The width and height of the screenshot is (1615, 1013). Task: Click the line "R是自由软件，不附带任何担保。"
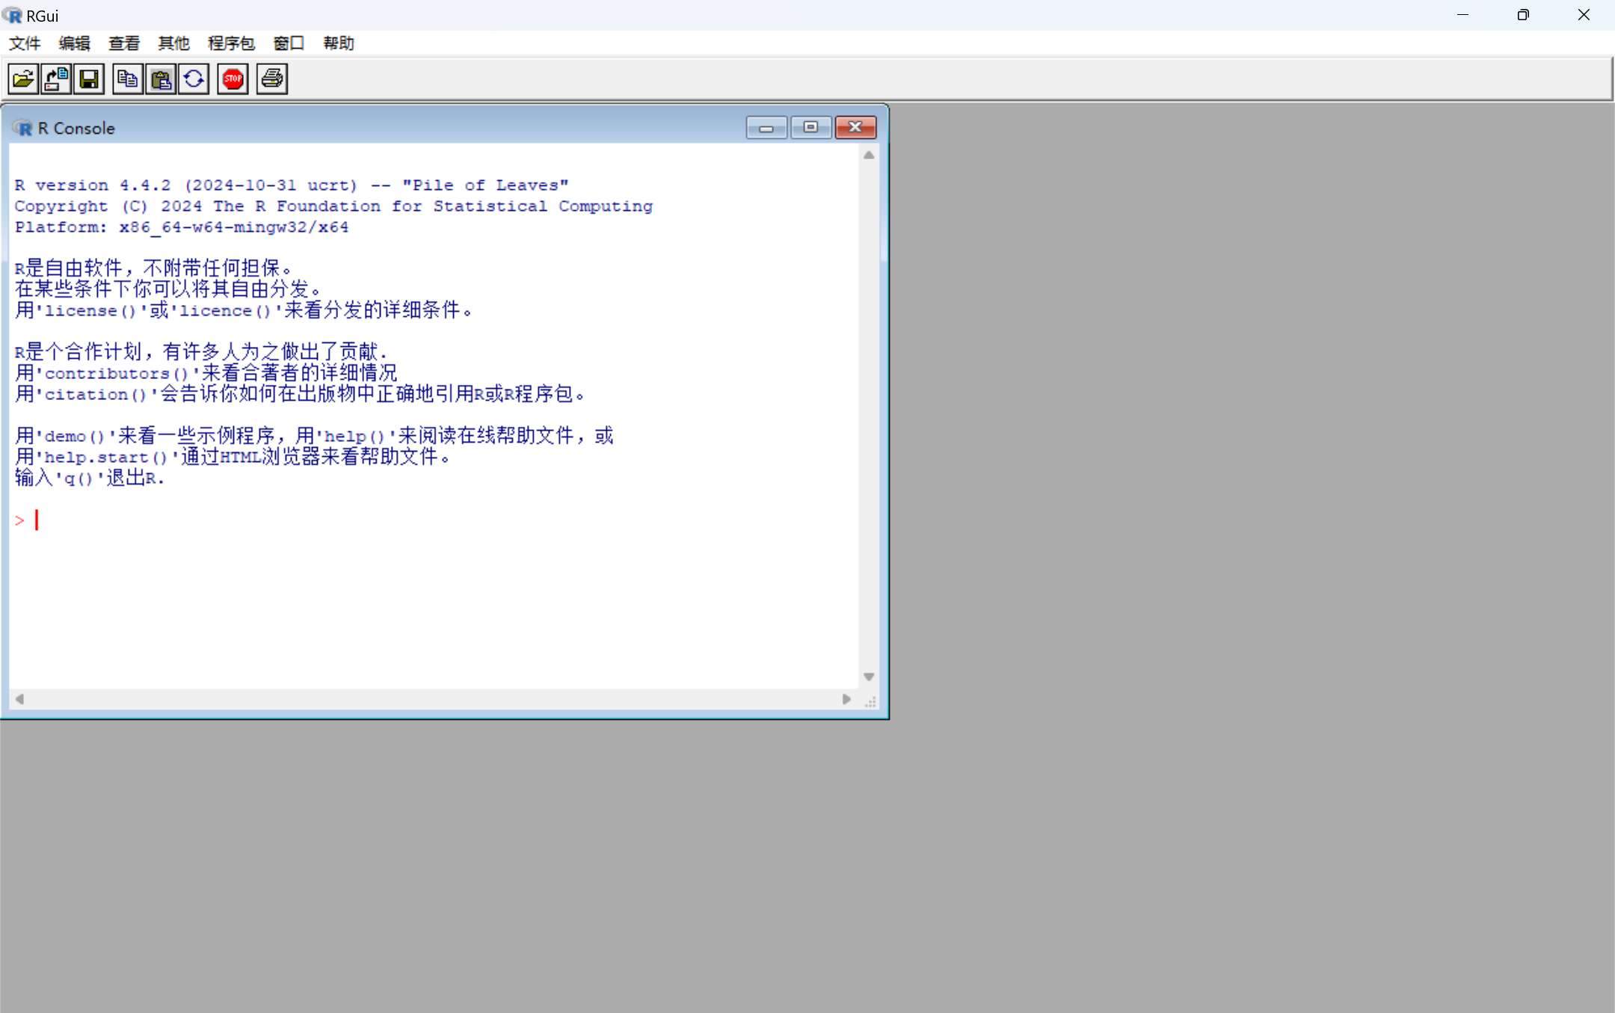tap(154, 268)
